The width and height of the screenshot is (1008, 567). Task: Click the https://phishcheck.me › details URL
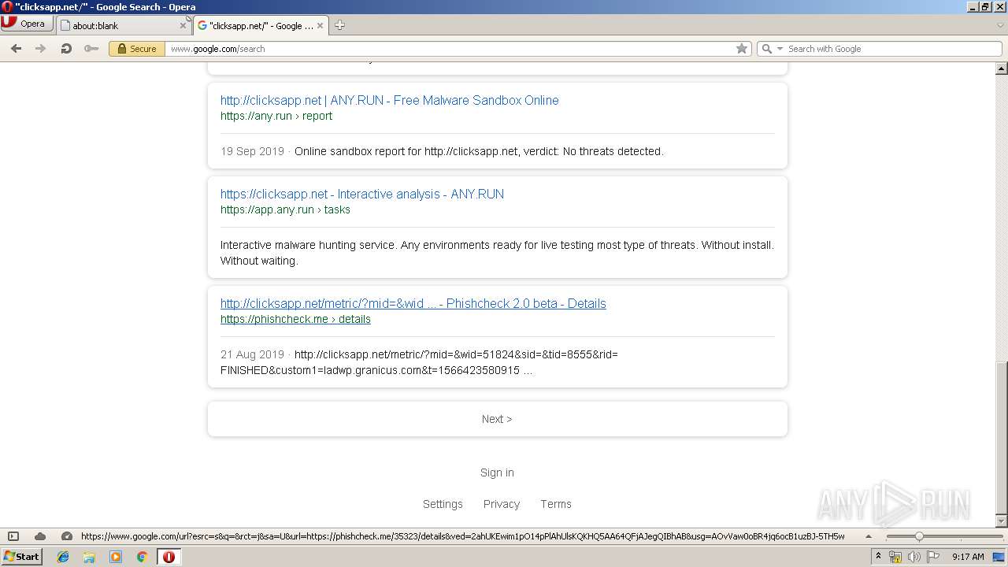pyautogui.click(x=295, y=319)
